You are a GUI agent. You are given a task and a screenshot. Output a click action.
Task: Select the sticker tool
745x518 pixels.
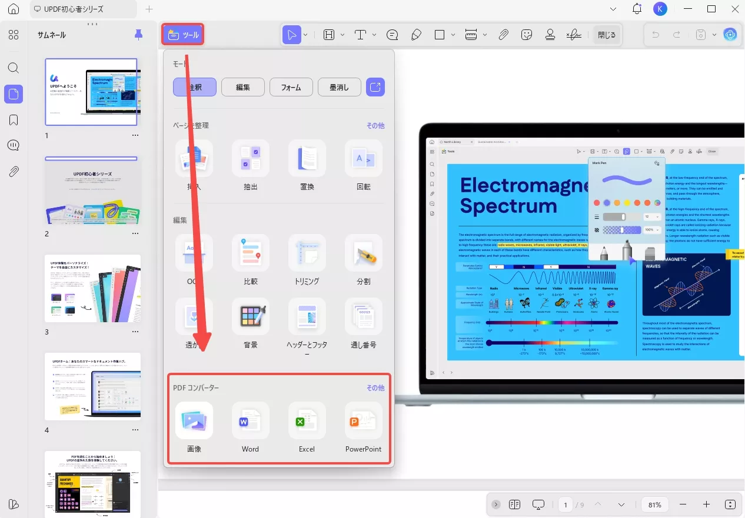click(527, 35)
